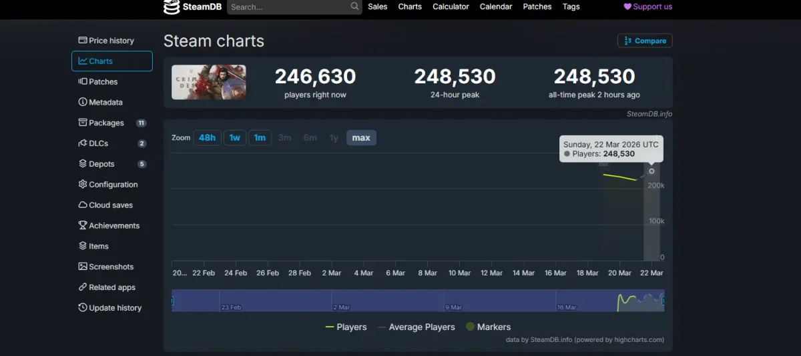Click the Update history clock icon
Viewport: 801px width, 356px height.
tap(83, 308)
